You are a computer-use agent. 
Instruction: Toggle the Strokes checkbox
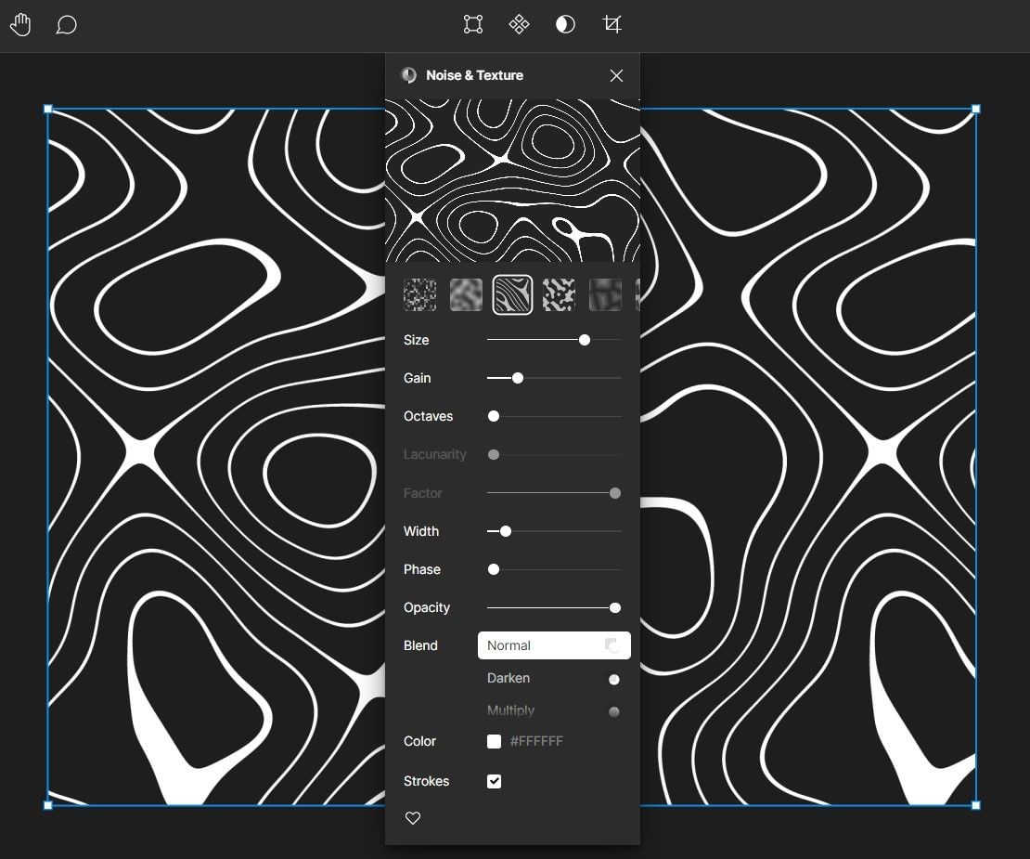[494, 781]
